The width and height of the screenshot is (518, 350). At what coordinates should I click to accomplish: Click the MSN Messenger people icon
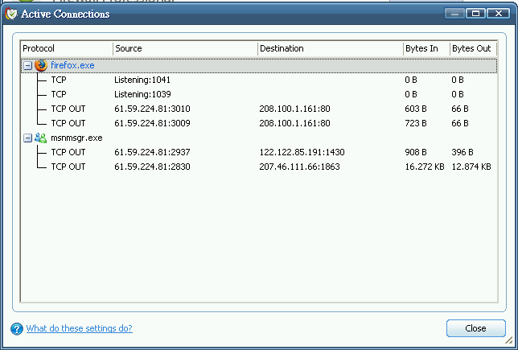point(41,138)
